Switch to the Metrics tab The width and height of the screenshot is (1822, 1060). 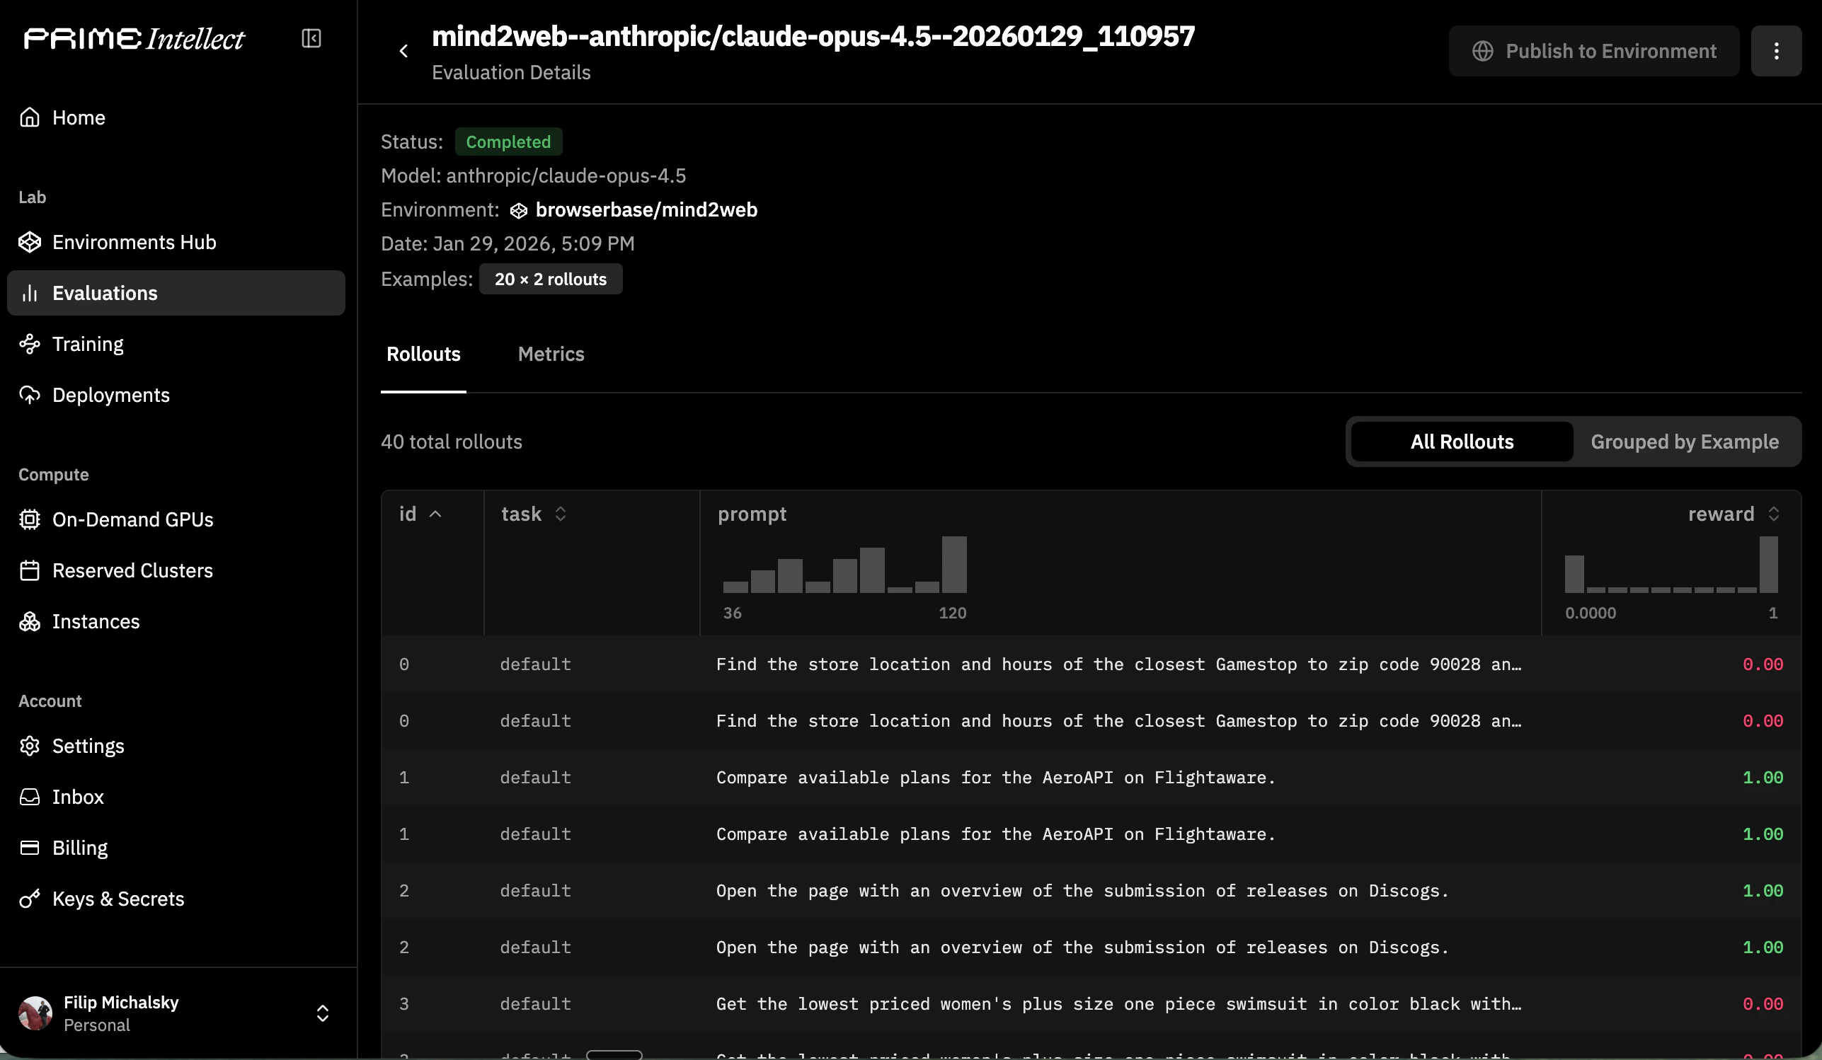pos(551,354)
